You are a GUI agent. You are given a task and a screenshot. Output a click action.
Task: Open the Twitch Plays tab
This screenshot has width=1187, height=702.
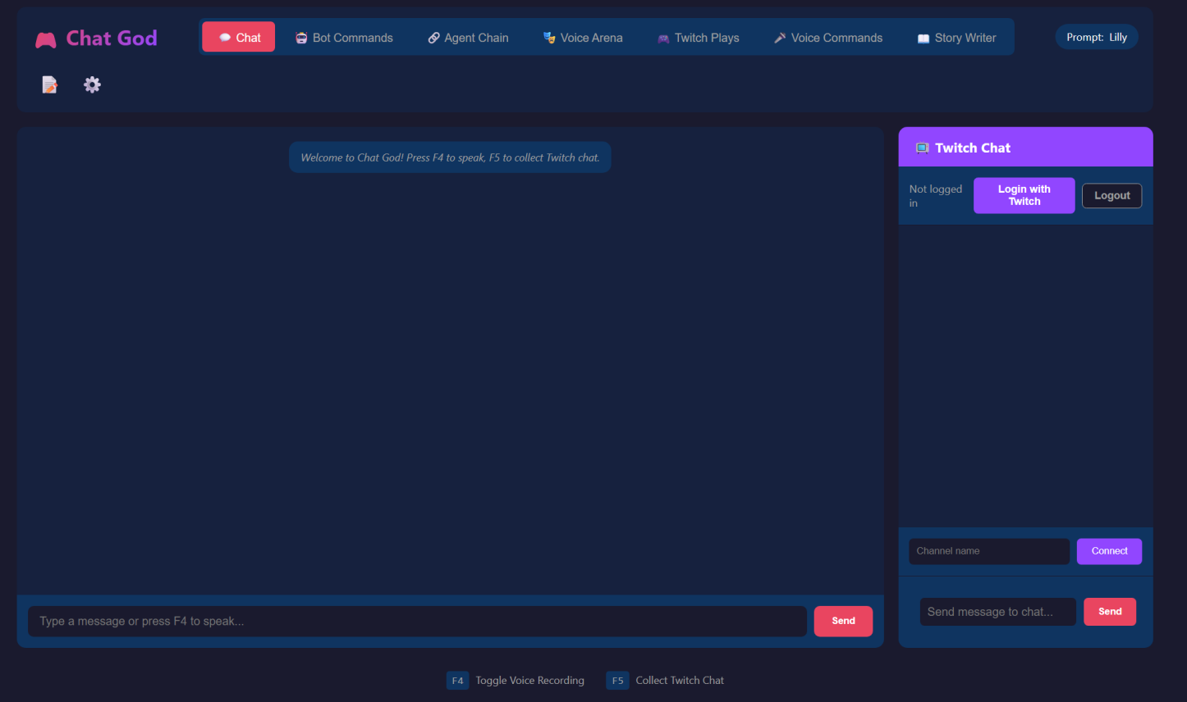[x=699, y=38]
